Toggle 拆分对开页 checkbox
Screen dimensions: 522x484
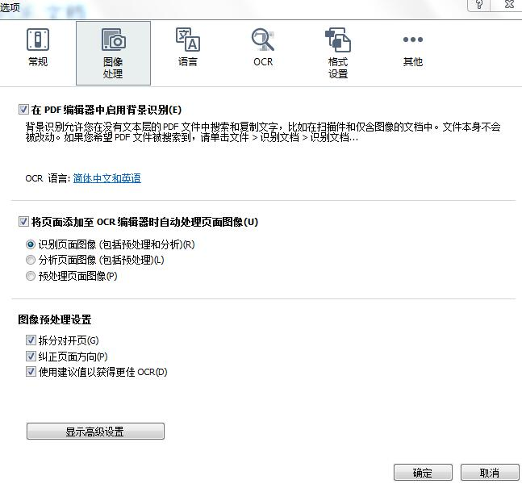click(31, 340)
